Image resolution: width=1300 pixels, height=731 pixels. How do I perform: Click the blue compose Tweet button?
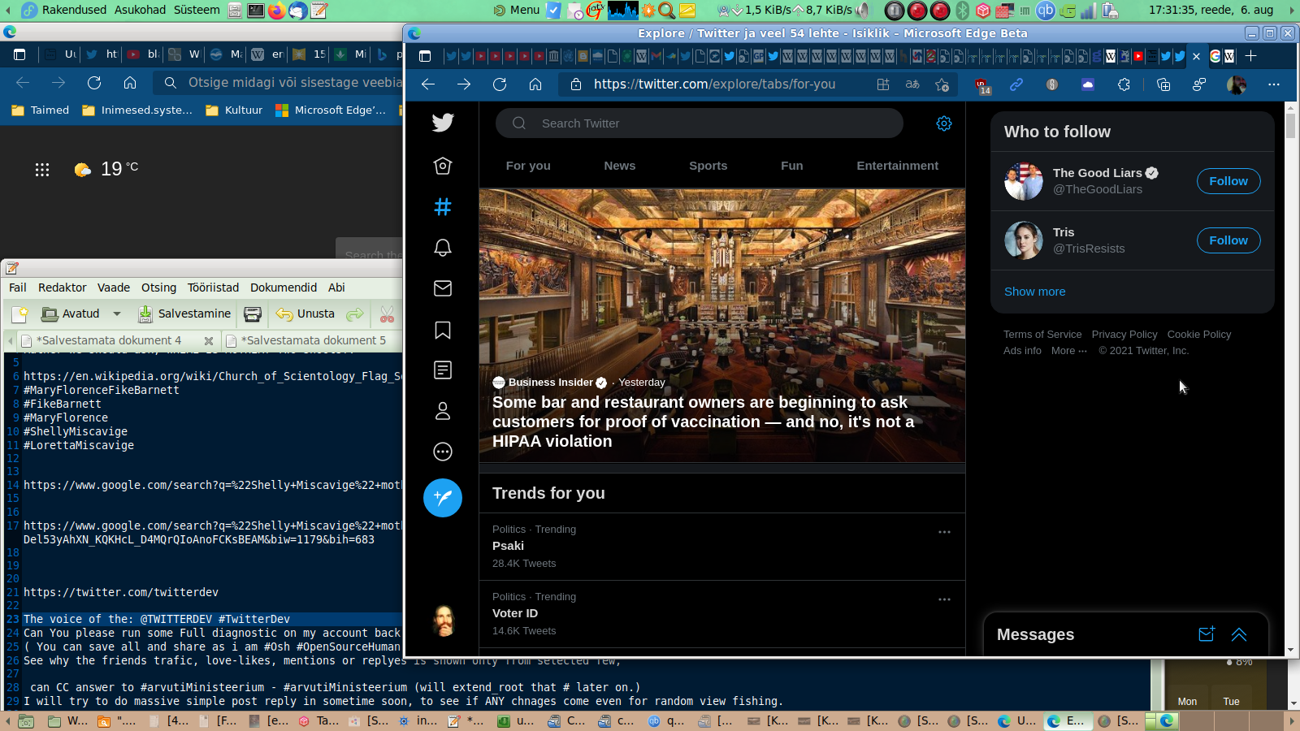click(443, 498)
